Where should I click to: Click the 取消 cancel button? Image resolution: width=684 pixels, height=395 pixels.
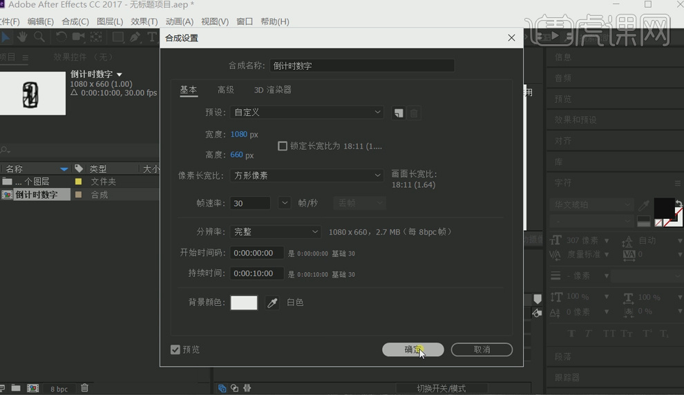point(482,349)
